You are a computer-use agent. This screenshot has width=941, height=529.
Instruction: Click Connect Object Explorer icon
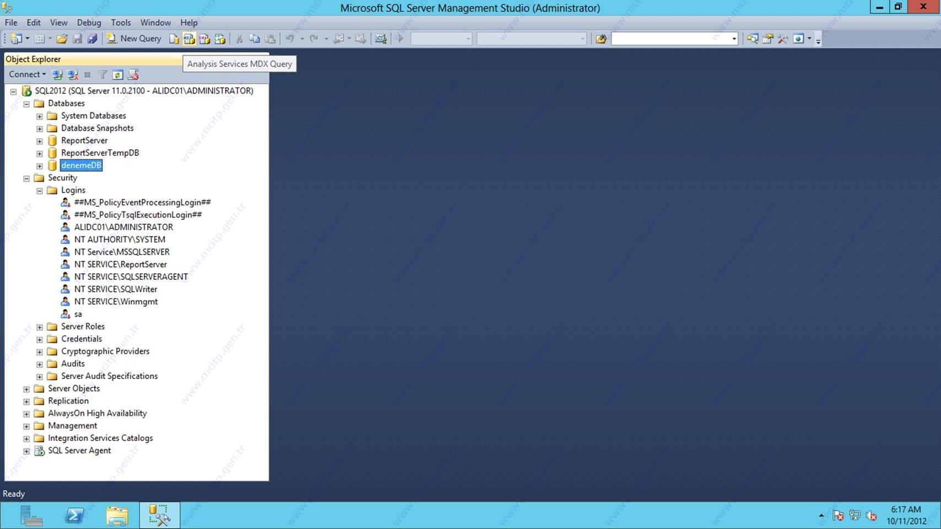pos(57,74)
